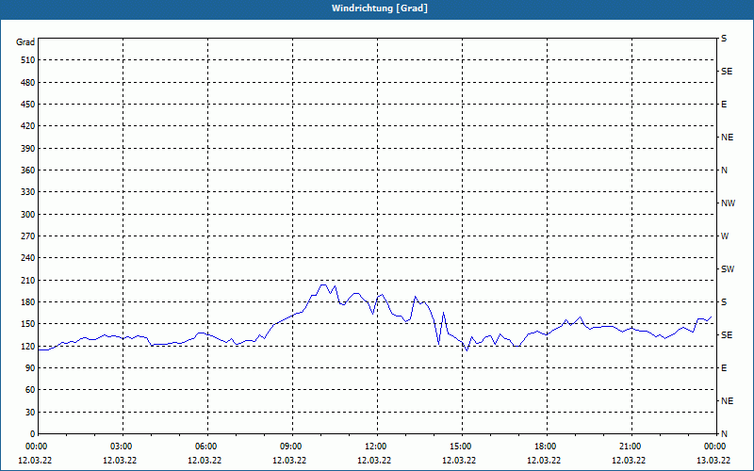Click the 'Windrichtung [Grad]' chart title

(380, 8)
